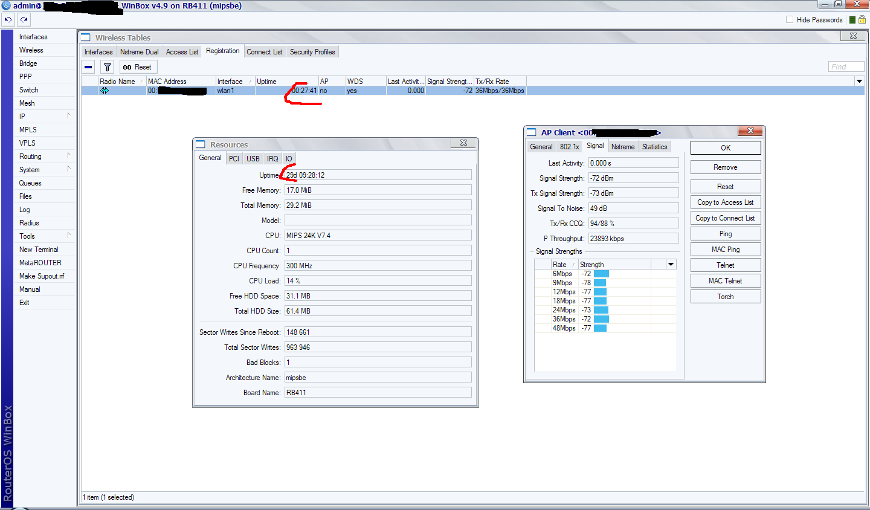870x510 pixels.
Task: Switch to the Access List tab
Action: point(182,52)
